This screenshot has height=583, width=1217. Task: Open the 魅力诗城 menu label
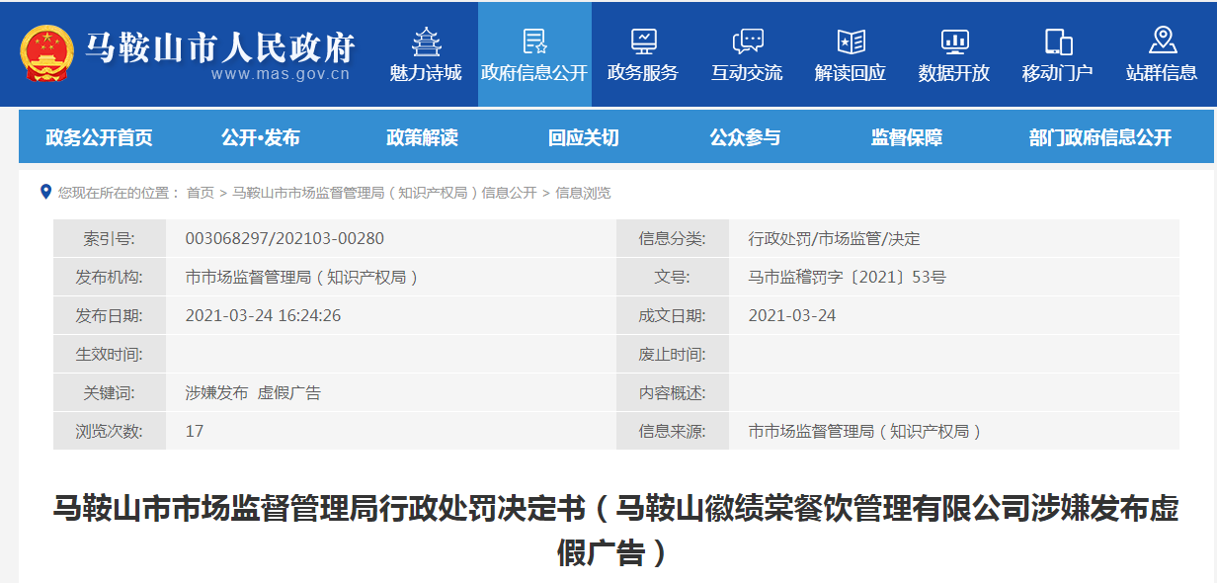tap(426, 73)
